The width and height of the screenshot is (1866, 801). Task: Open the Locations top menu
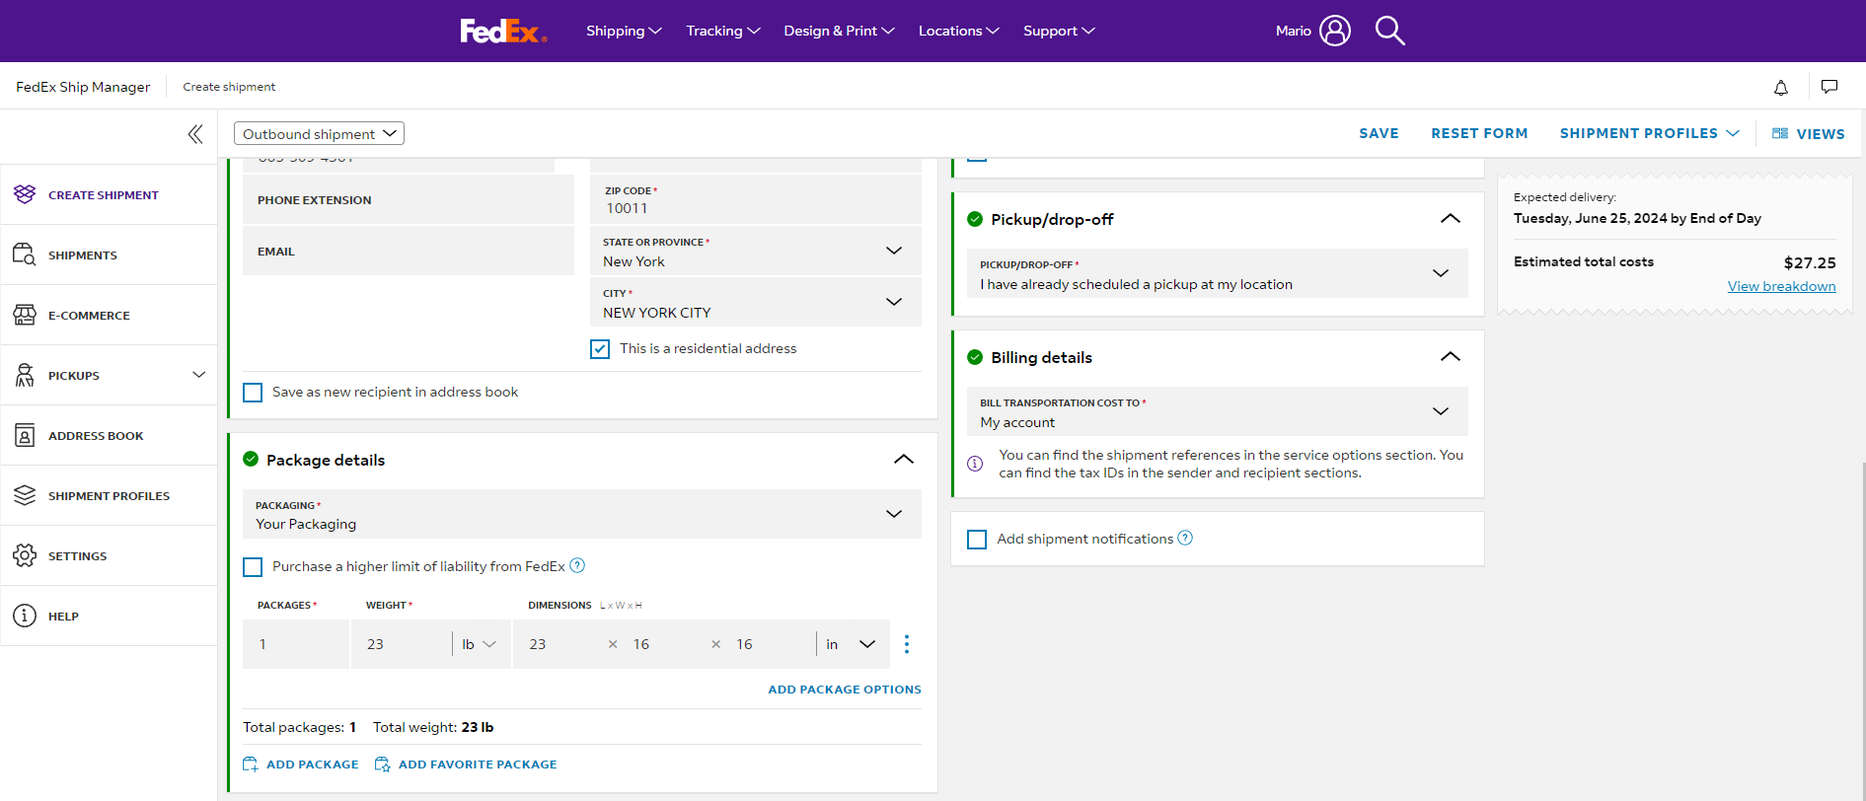(958, 31)
